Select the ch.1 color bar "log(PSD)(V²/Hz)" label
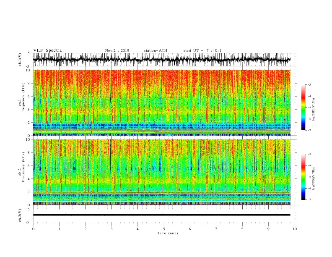 [x=314, y=110]
